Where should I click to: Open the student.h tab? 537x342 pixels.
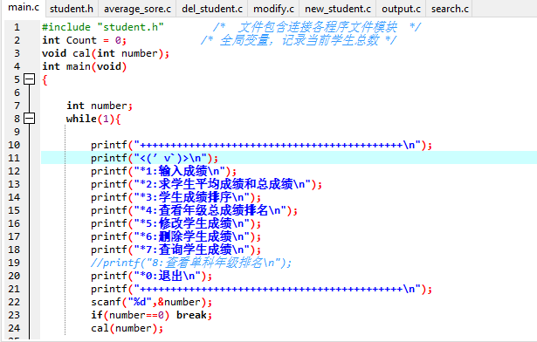click(x=72, y=9)
